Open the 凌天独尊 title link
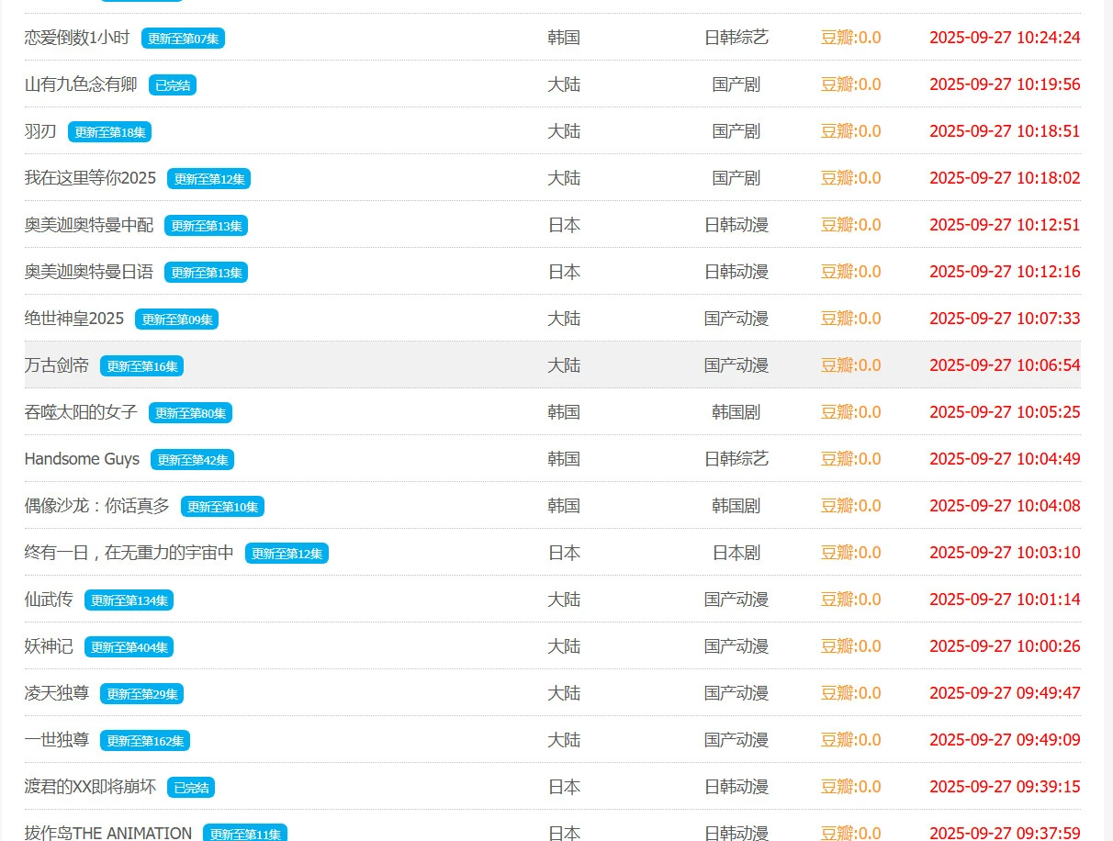1113x841 pixels. 57,693
